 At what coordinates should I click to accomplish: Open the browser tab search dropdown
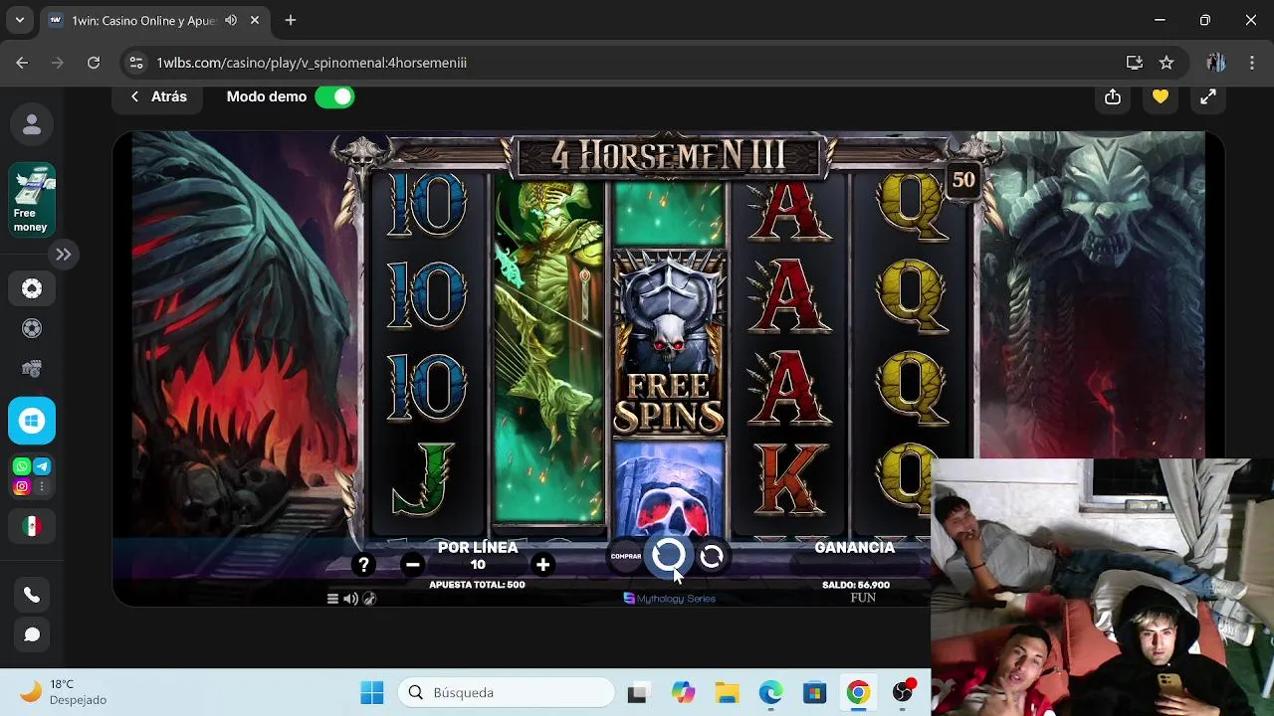(x=20, y=20)
